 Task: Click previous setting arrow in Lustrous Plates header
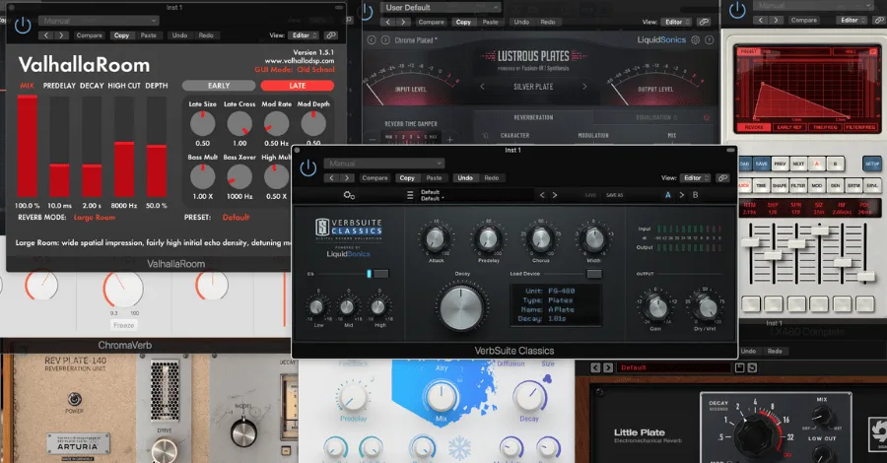(387, 22)
